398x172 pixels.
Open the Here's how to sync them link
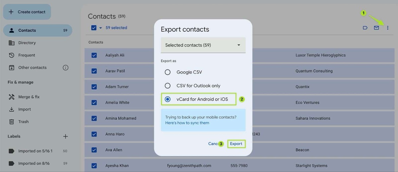[187, 123]
